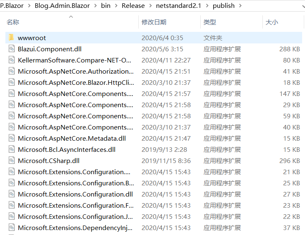Click the Microsoft.CSharp.dll file icon
The height and width of the screenshot is (235, 305).
point(12,160)
